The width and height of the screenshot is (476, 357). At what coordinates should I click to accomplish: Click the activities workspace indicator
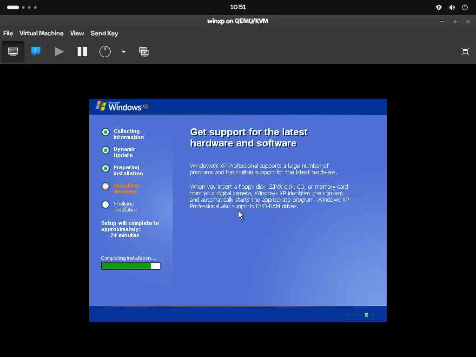[21, 7]
